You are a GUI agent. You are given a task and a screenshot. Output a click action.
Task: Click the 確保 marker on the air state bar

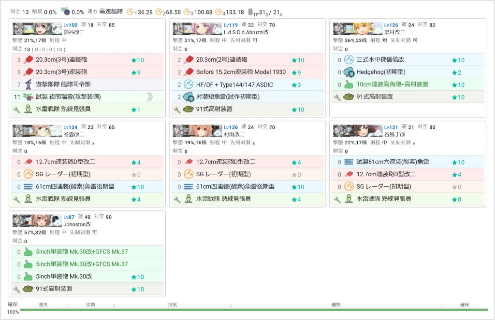(x=465, y=305)
